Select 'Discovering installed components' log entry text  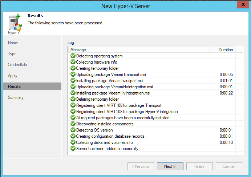coord(105,124)
